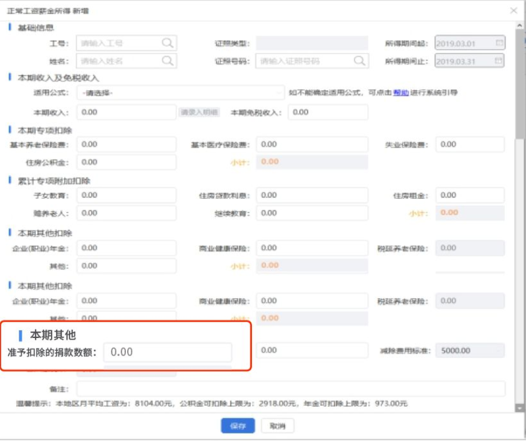Viewport: 526px width, 441px height.
Task: Click the search icon in 姓名 field
Action: pyautogui.click(x=168, y=61)
